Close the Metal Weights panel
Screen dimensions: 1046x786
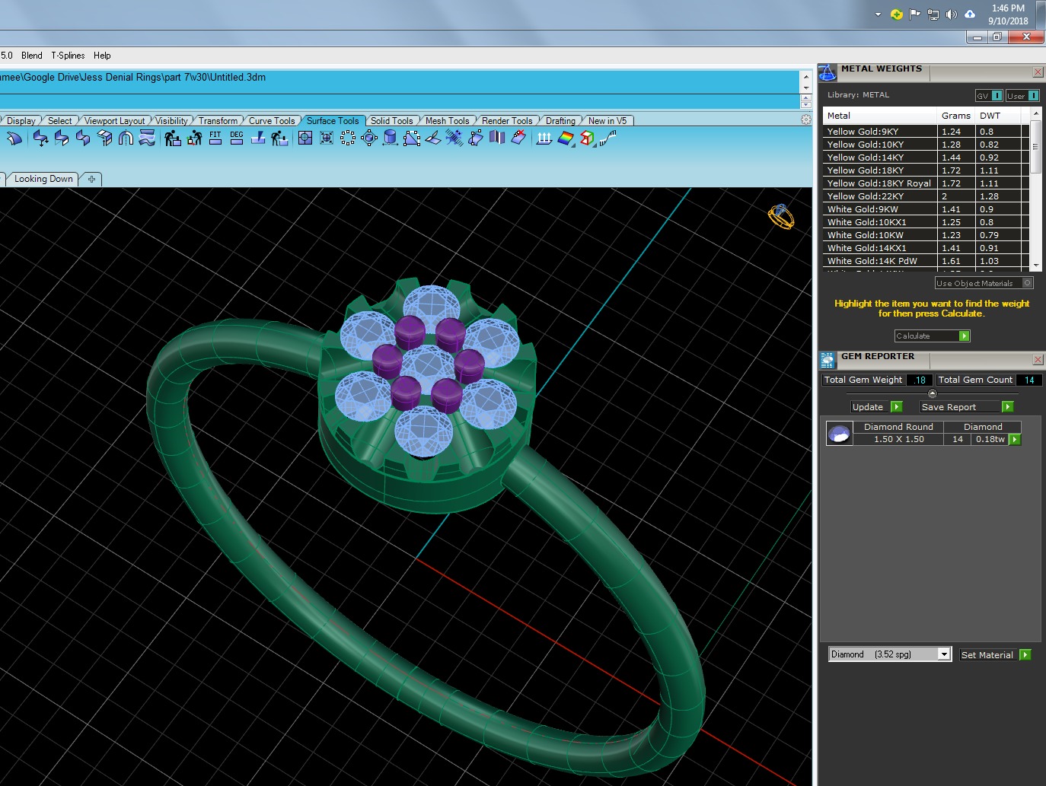[1038, 72]
